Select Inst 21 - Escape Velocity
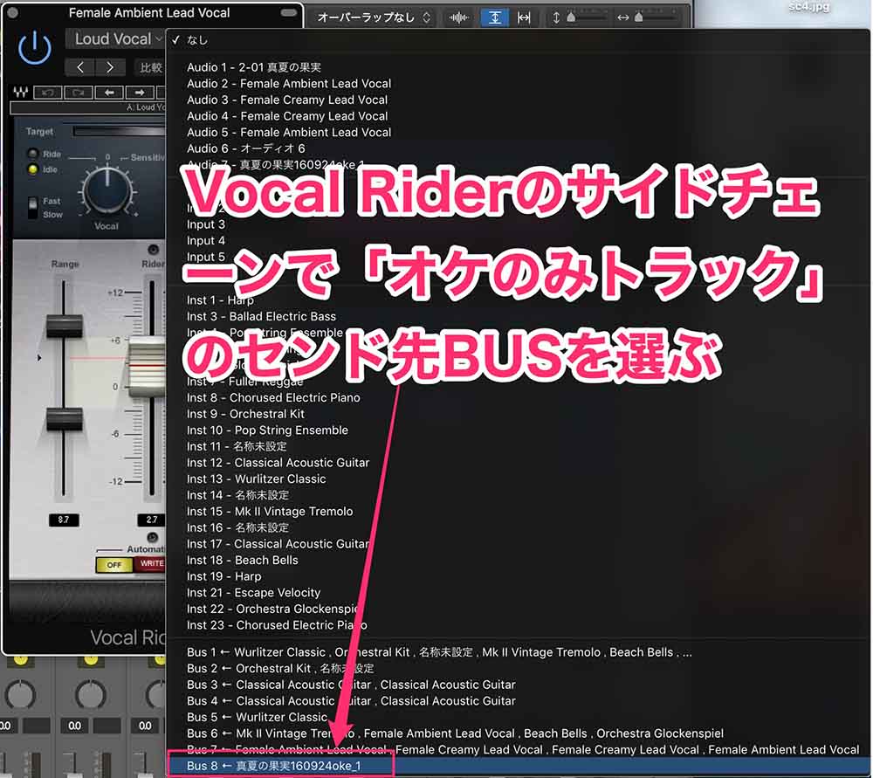The height and width of the screenshot is (778, 873). tap(518, 593)
